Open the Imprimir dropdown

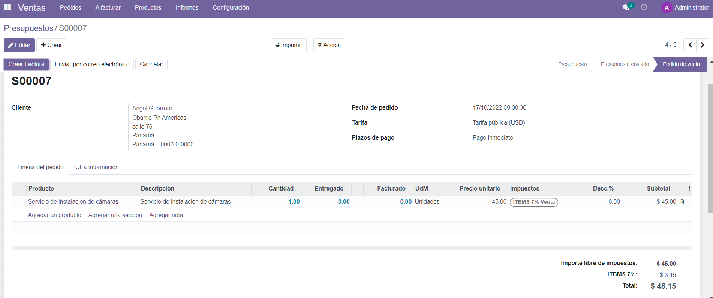click(x=288, y=45)
